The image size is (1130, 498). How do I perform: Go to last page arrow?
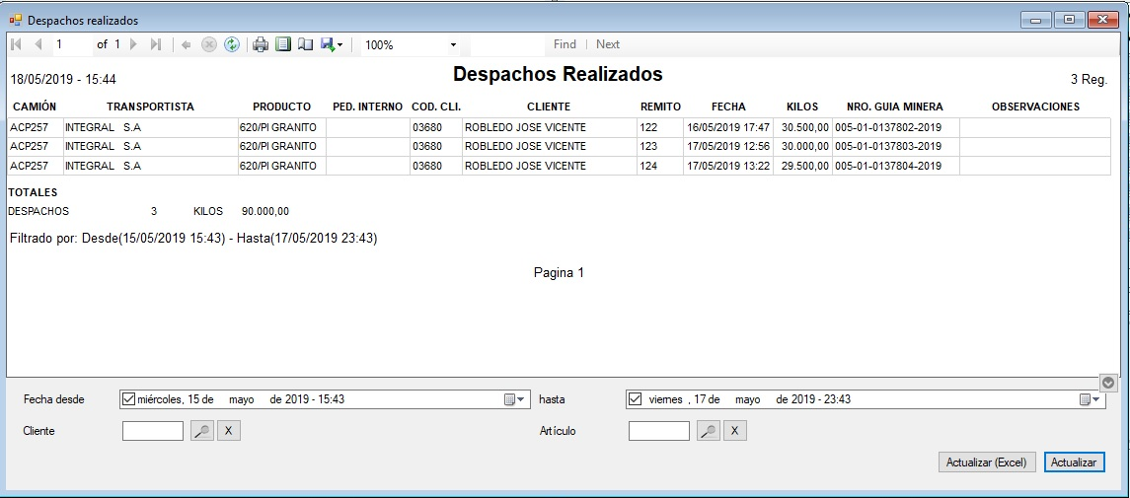(x=155, y=44)
